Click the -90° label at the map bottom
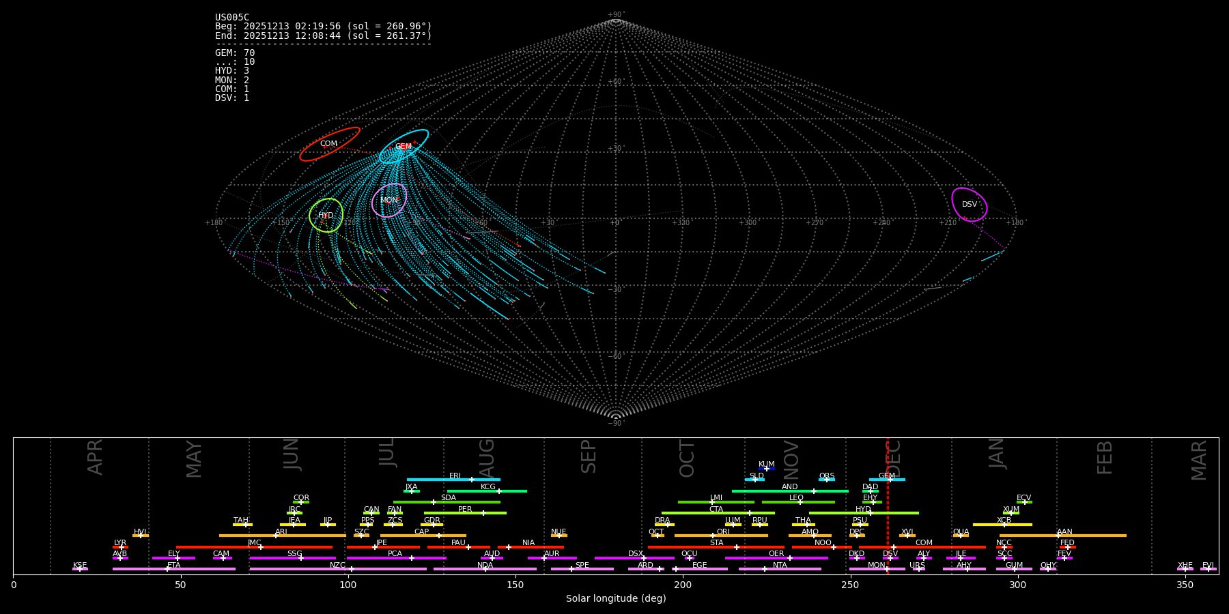The height and width of the screenshot is (614, 1229). 616,423
